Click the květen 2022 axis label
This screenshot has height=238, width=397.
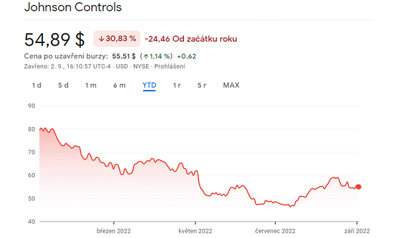195,231
